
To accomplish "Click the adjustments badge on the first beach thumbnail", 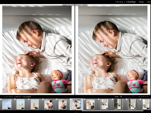I will [10, 108].
